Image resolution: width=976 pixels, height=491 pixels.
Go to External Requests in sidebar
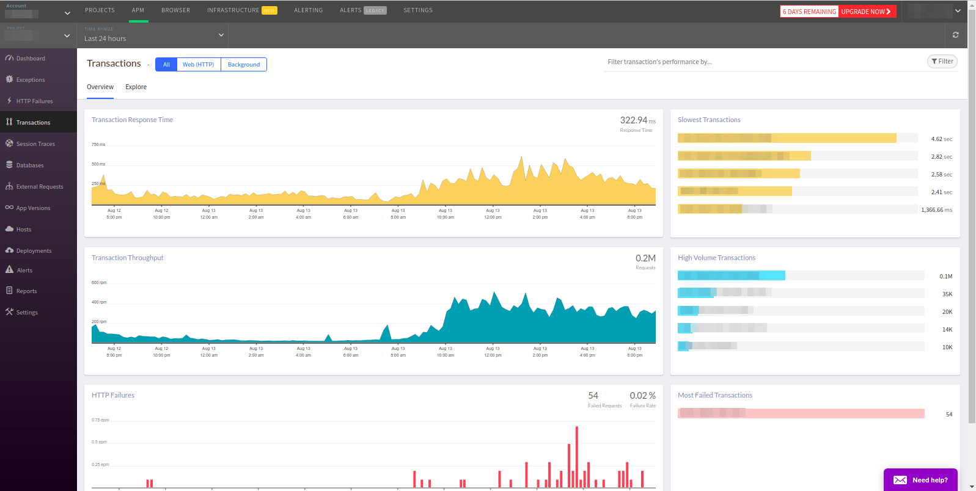tap(40, 187)
